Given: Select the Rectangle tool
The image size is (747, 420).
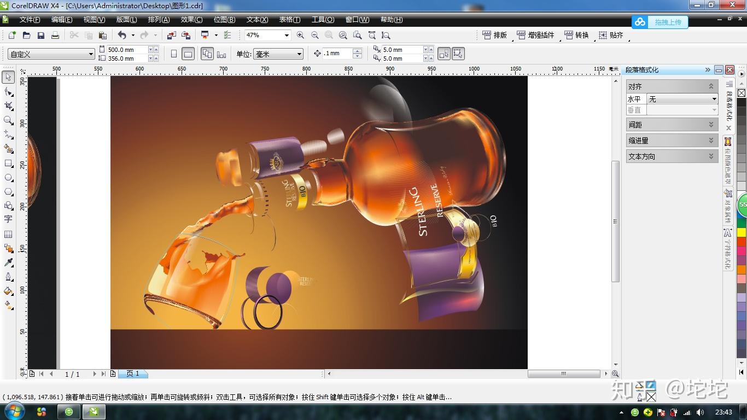Looking at the screenshot, I should [8, 163].
